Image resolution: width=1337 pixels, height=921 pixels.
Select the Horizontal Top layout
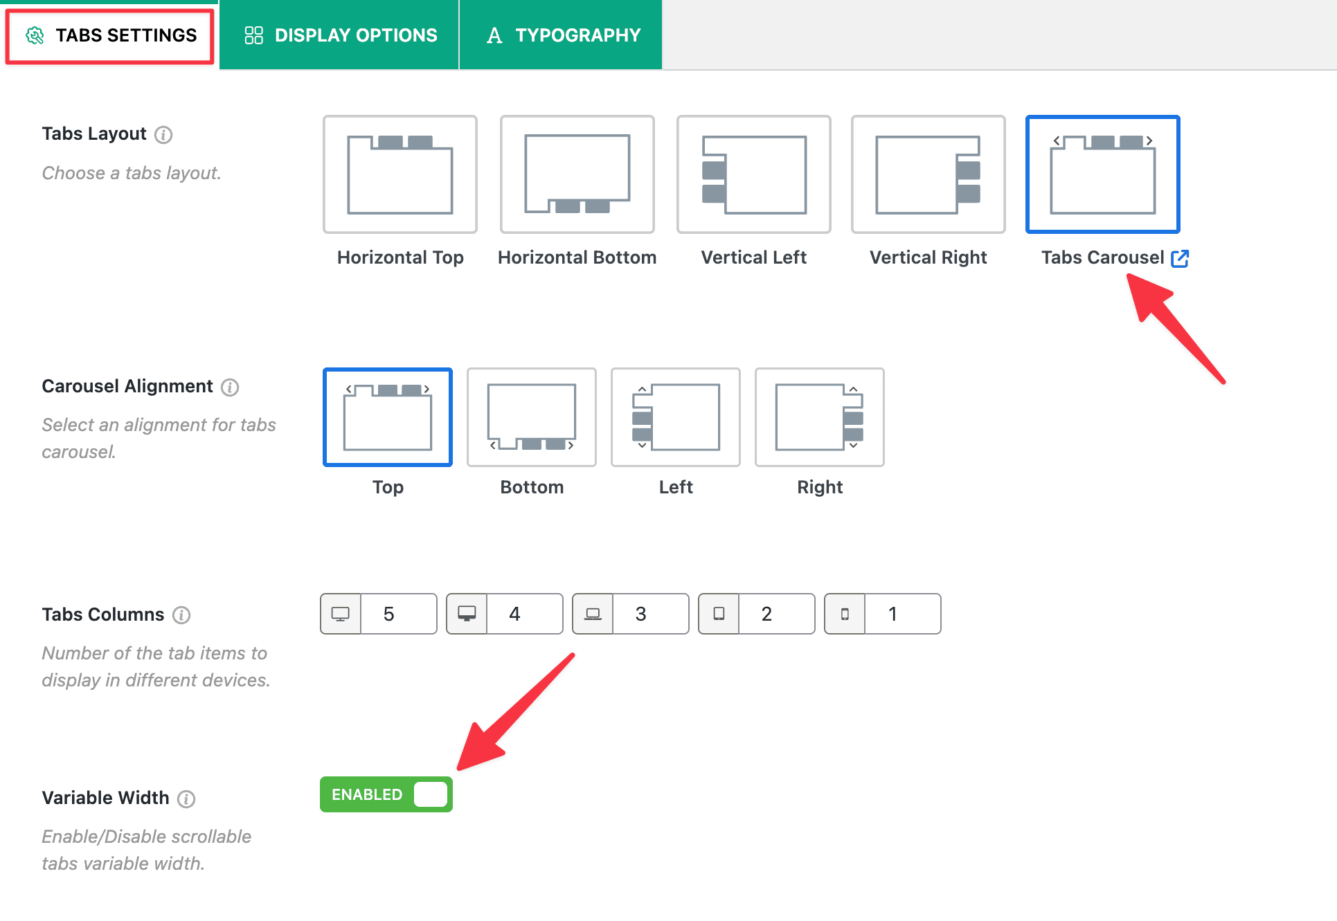400,174
